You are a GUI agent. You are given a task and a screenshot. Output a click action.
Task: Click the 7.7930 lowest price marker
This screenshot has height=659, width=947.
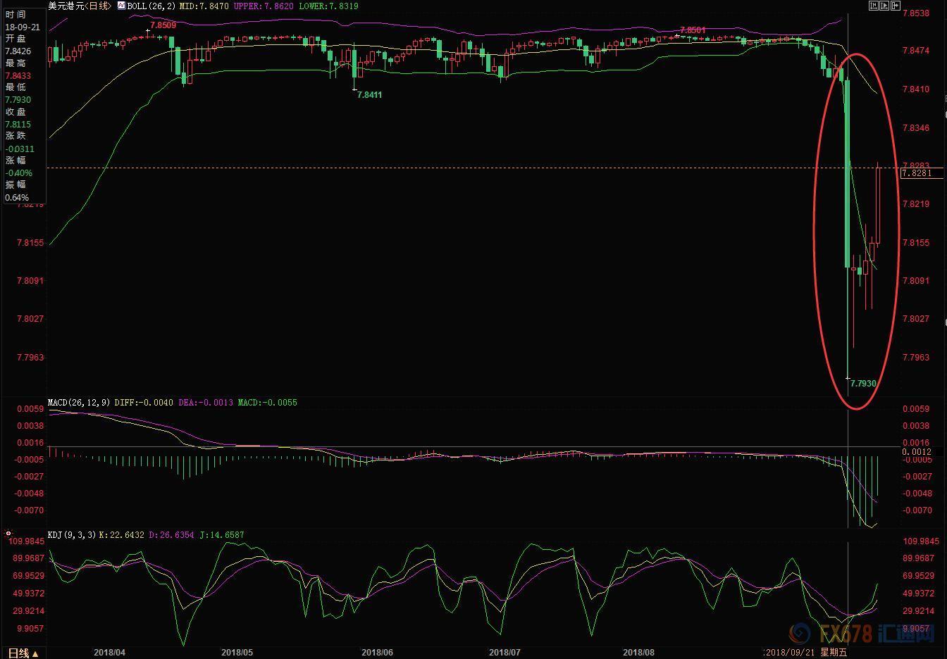863,384
